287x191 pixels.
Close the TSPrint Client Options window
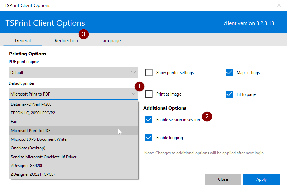click(x=279, y=5)
